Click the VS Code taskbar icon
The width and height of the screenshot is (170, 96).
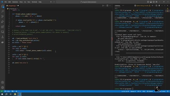point(19,94)
